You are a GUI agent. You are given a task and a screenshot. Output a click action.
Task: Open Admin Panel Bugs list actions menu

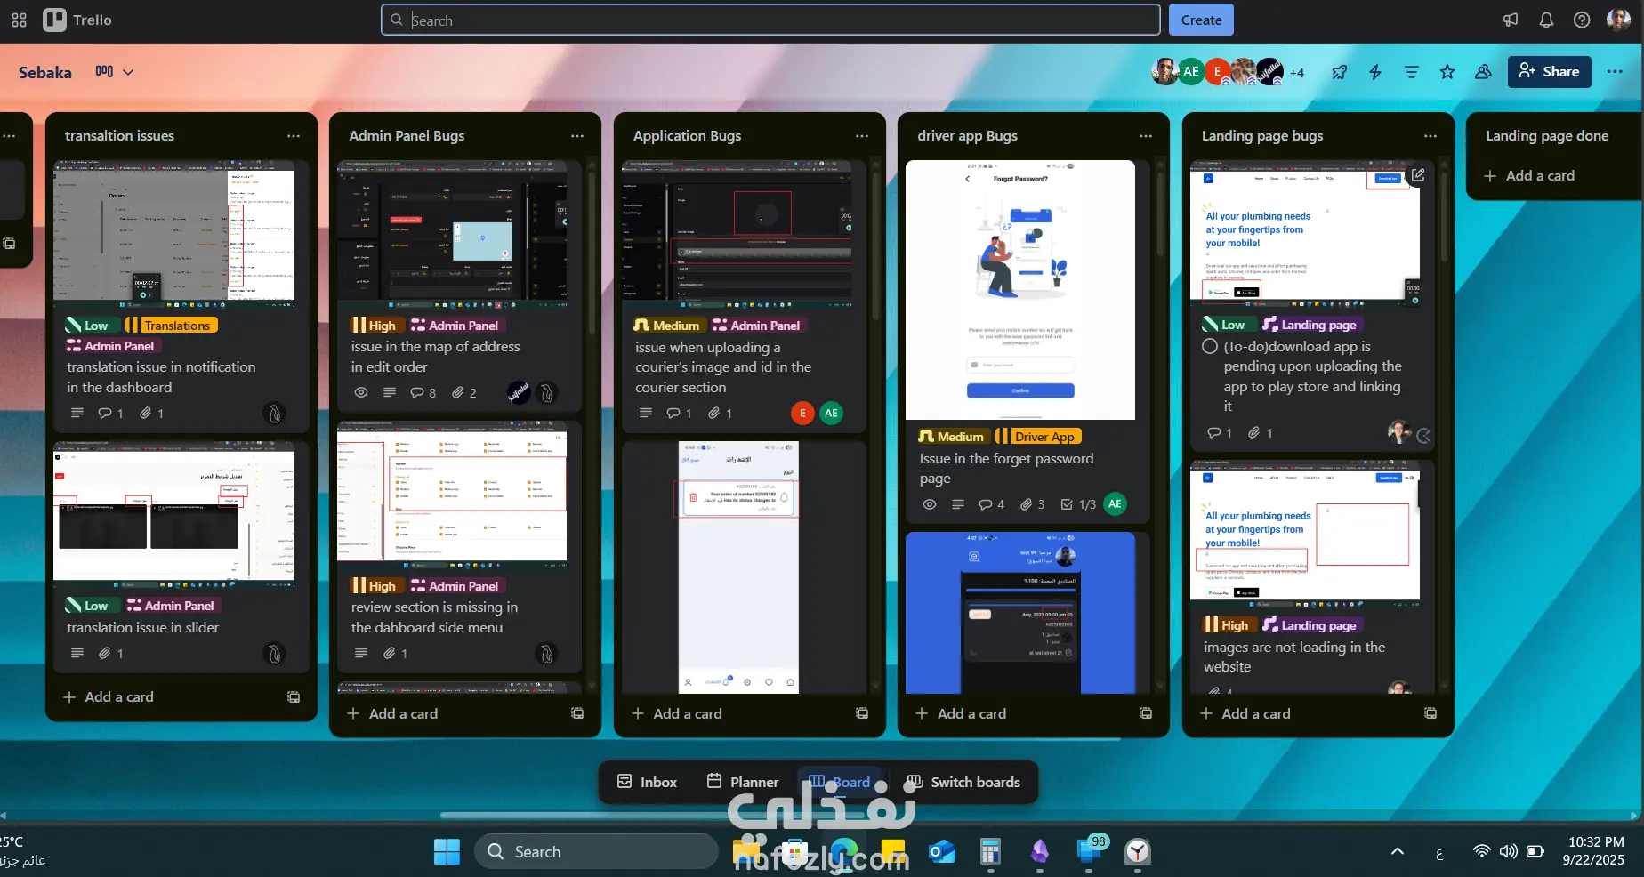(x=577, y=136)
